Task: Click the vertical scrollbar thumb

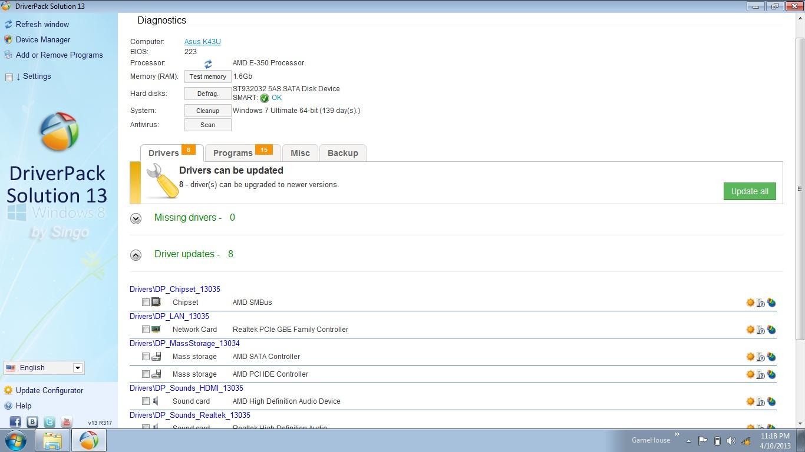Action: coord(800,188)
